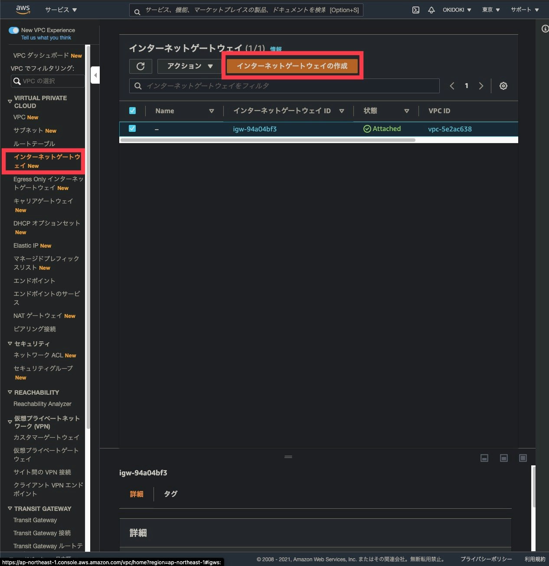This screenshot has width=549, height=566.
Task: Click the table horizontal scrollbar
Action: pos(268,140)
